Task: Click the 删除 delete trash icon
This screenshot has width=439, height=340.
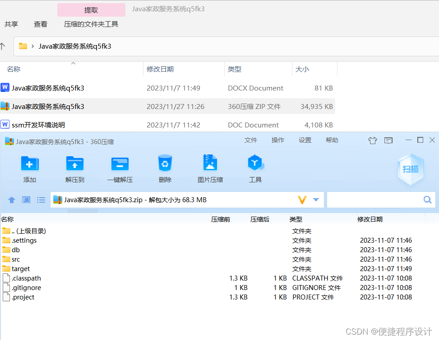Action: (x=165, y=163)
